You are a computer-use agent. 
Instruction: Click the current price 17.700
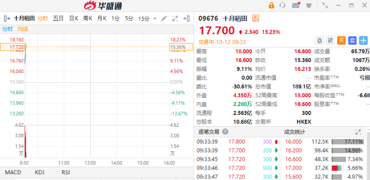pyautogui.click(x=217, y=31)
